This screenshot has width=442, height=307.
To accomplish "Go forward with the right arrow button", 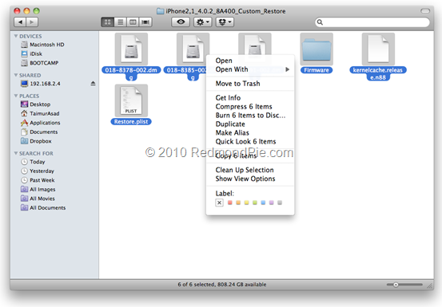I will point(32,22).
